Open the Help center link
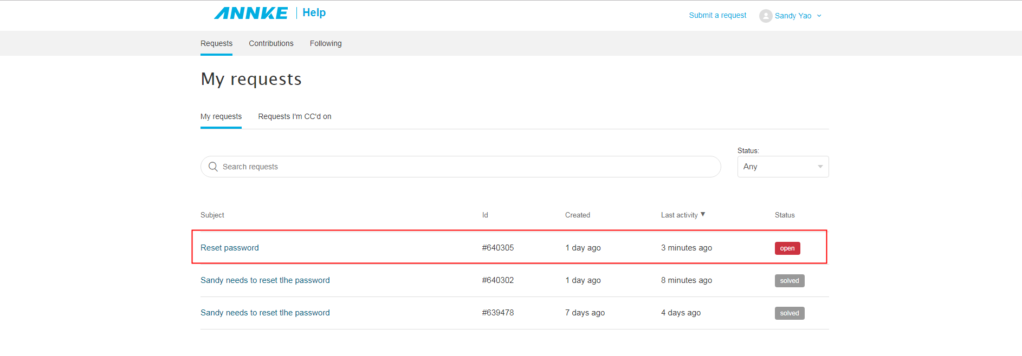 pos(314,12)
